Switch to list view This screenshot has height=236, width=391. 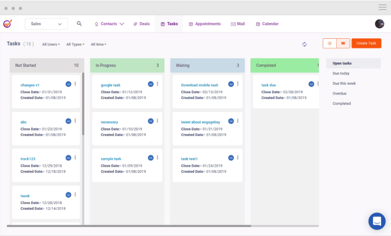[x=329, y=43]
